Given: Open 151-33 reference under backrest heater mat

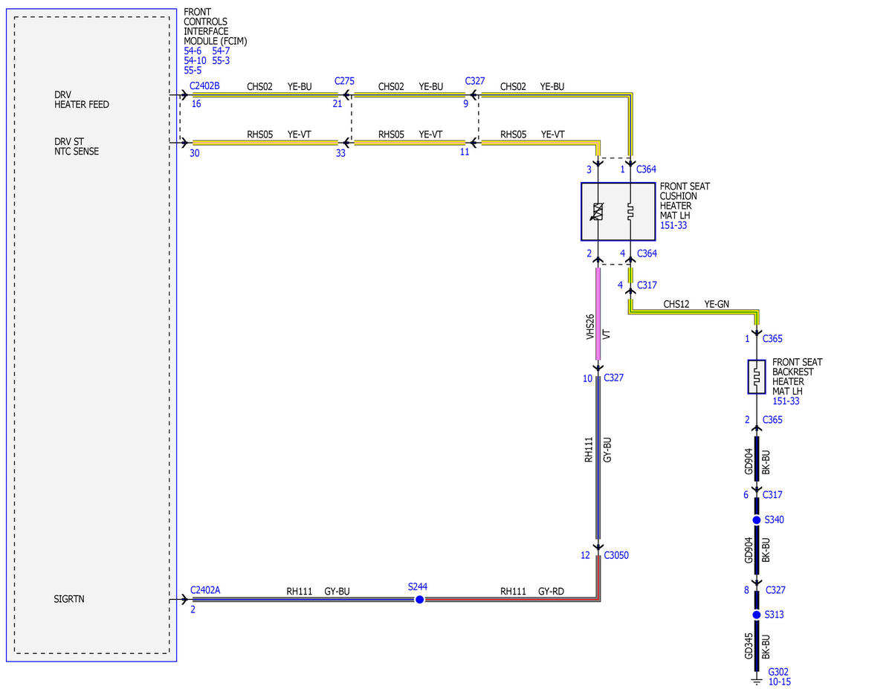Looking at the screenshot, I should point(786,401).
